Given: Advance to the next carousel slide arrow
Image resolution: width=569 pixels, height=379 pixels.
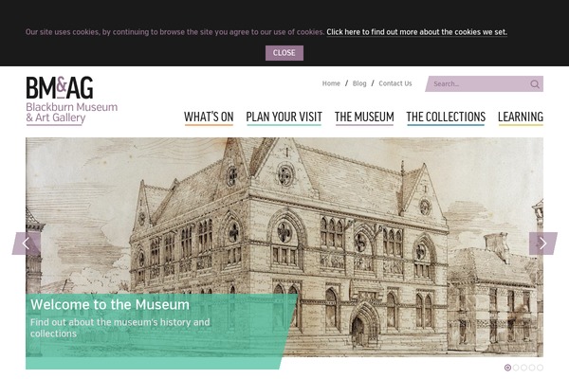Looking at the screenshot, I should click(x=542, y=244).
